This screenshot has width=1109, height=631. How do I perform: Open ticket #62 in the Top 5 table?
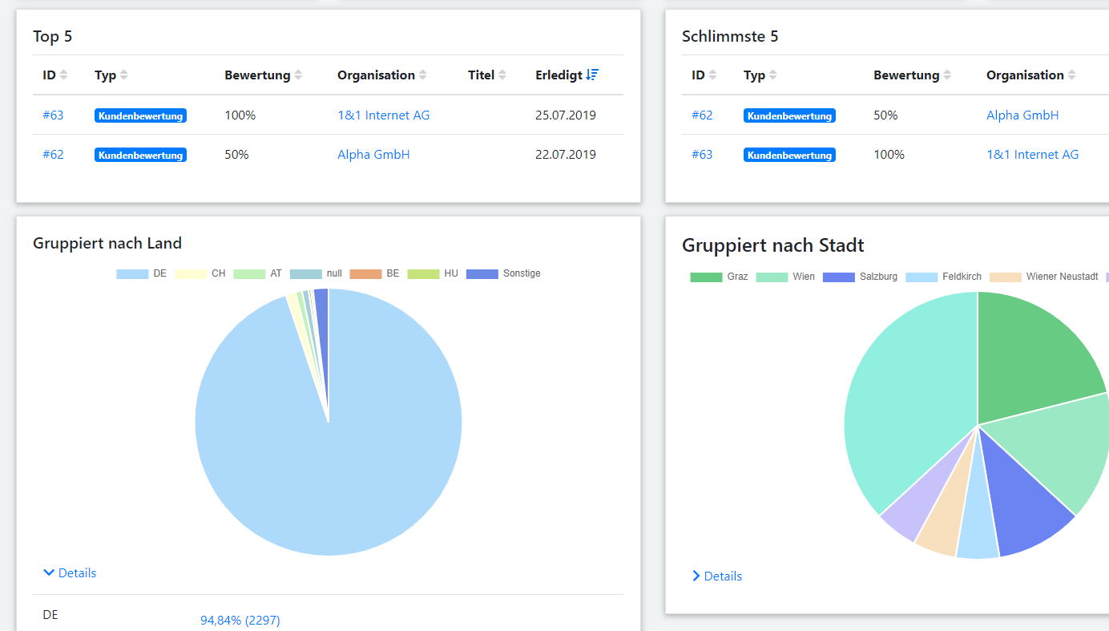click(x=53, y=155)
